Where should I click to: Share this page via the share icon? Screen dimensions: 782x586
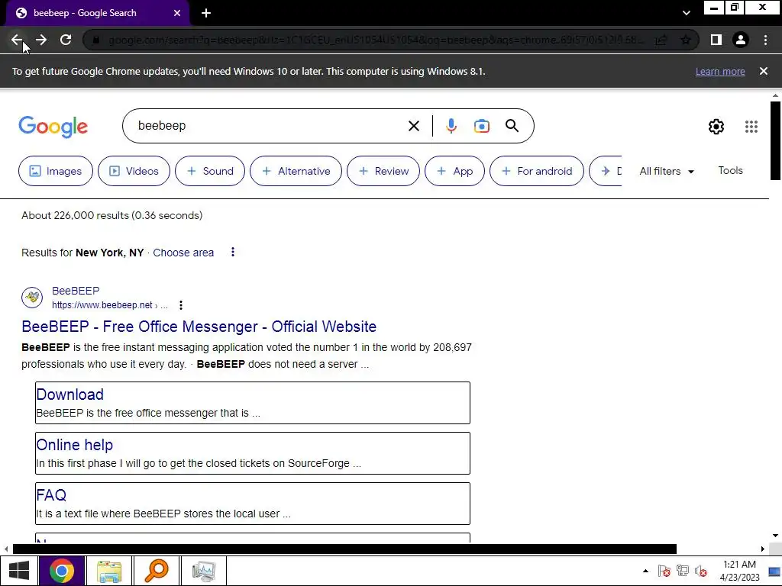click(x=661, y=40)
